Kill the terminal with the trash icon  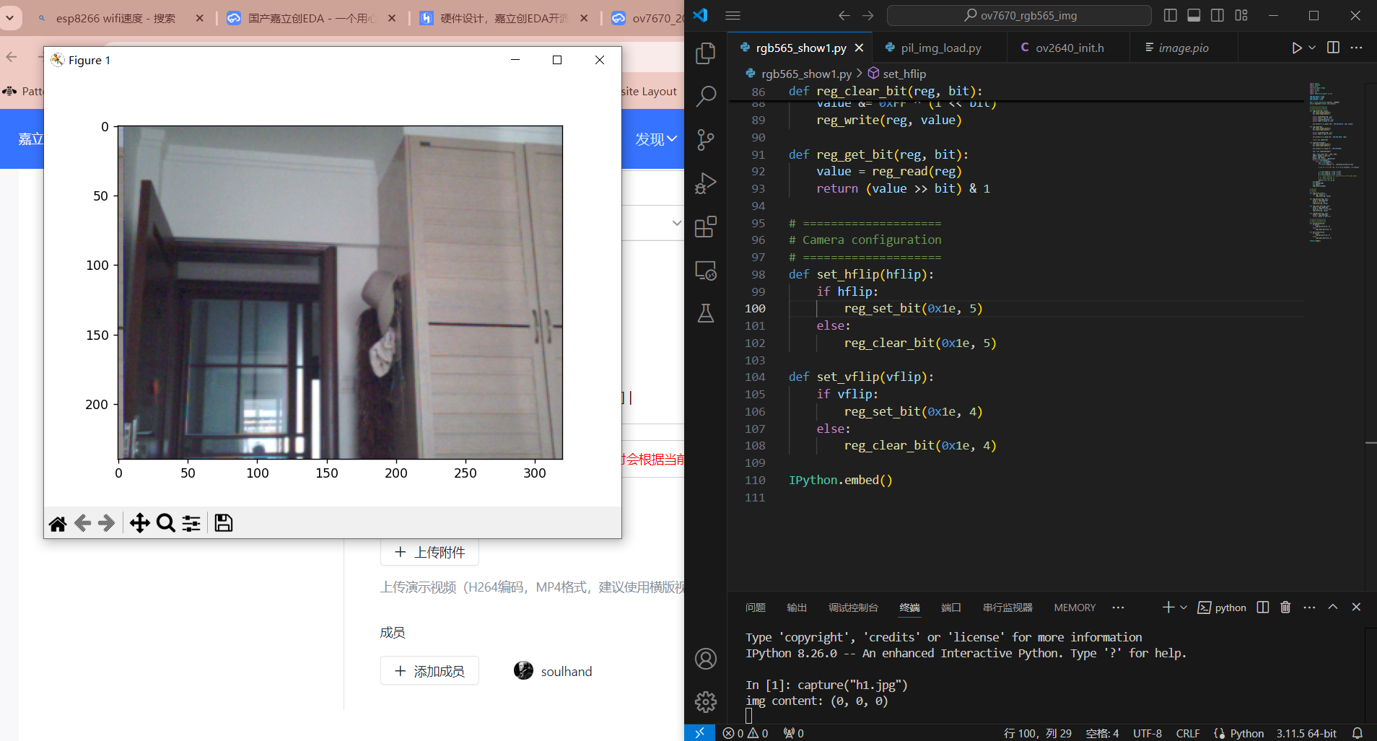1285,608
